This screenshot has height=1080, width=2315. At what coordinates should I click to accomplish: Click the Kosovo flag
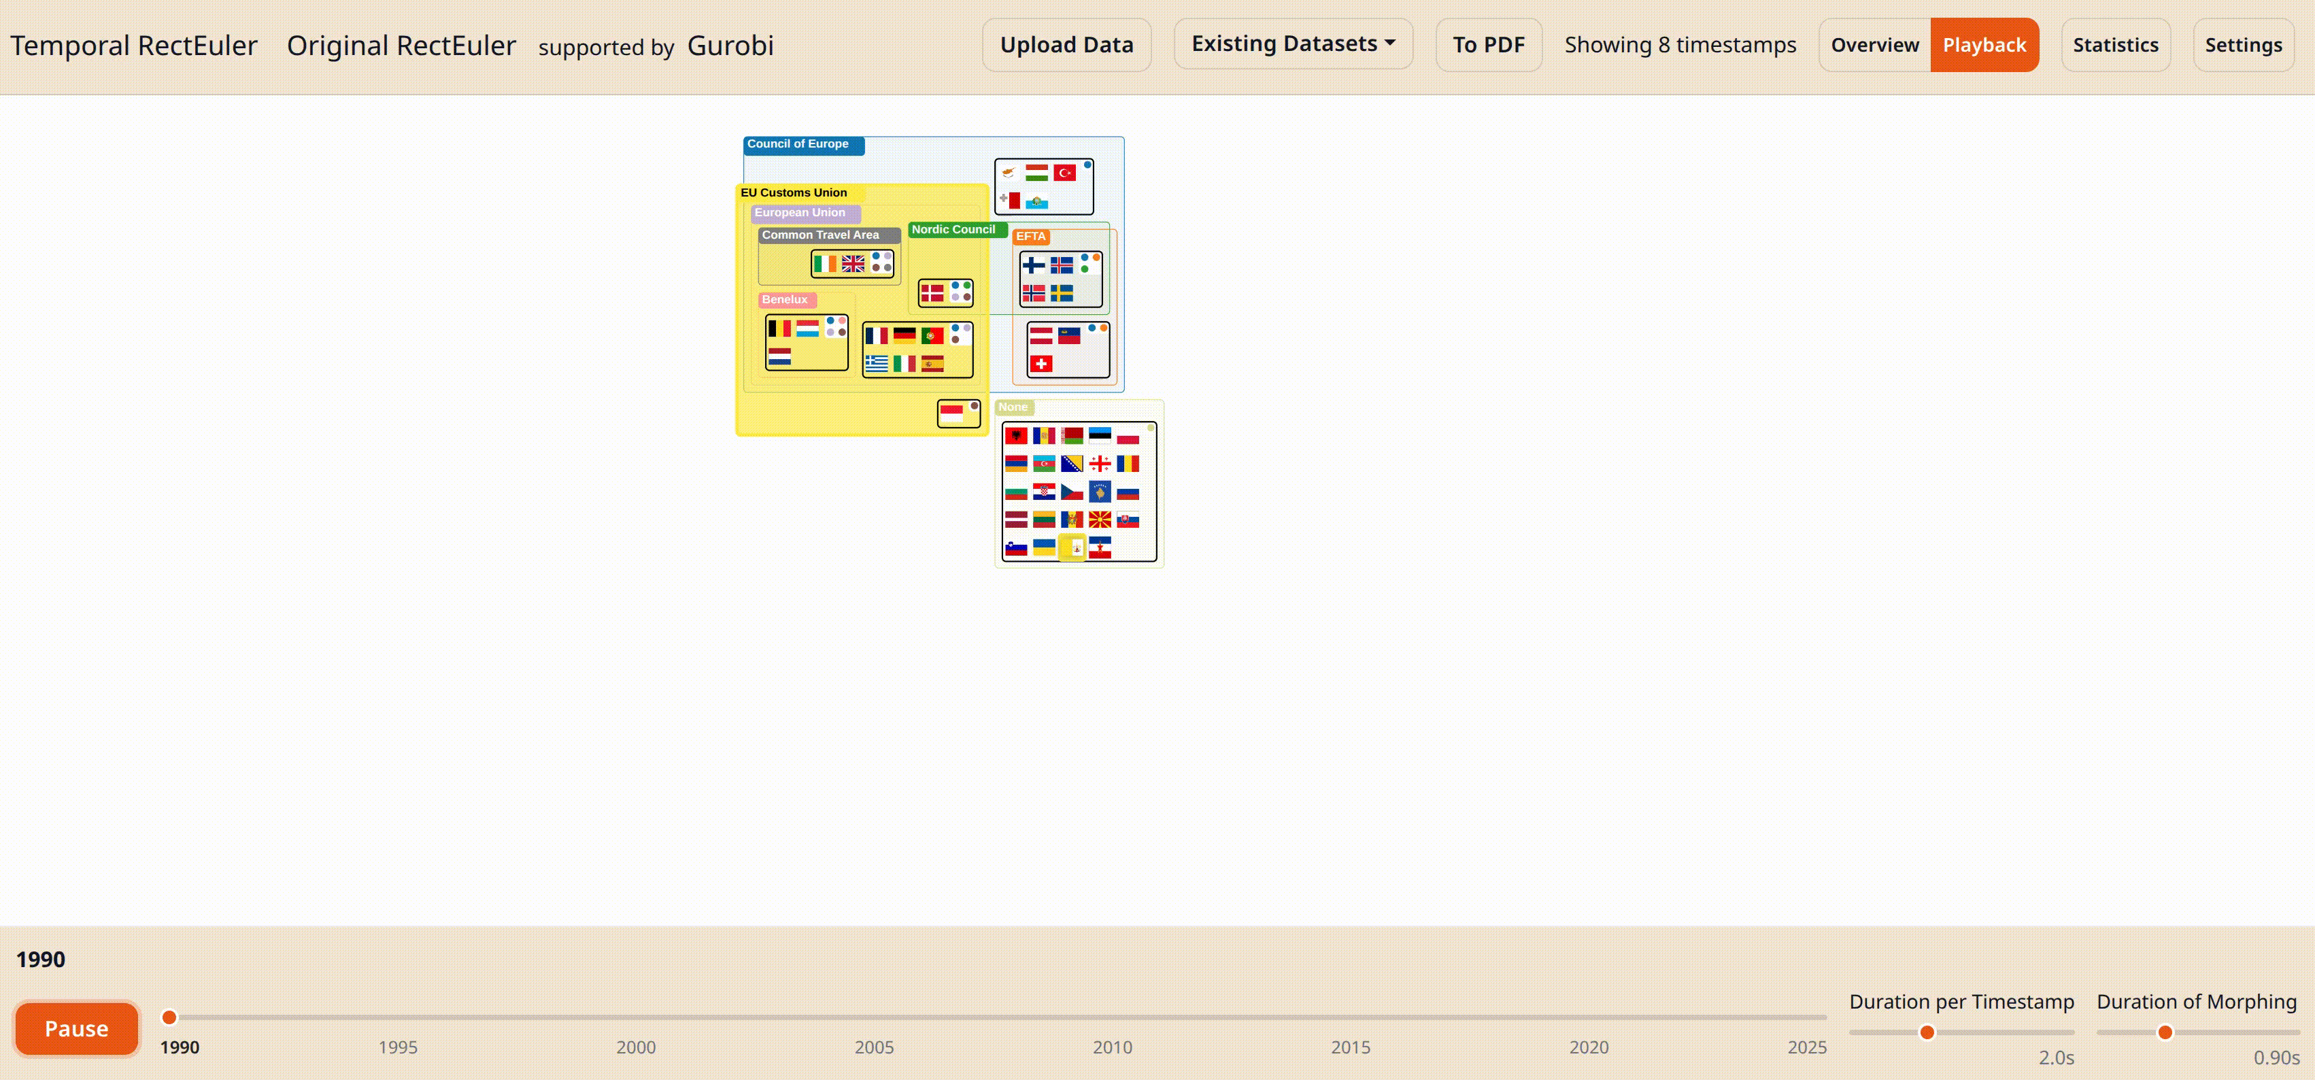coord(1099,492)
